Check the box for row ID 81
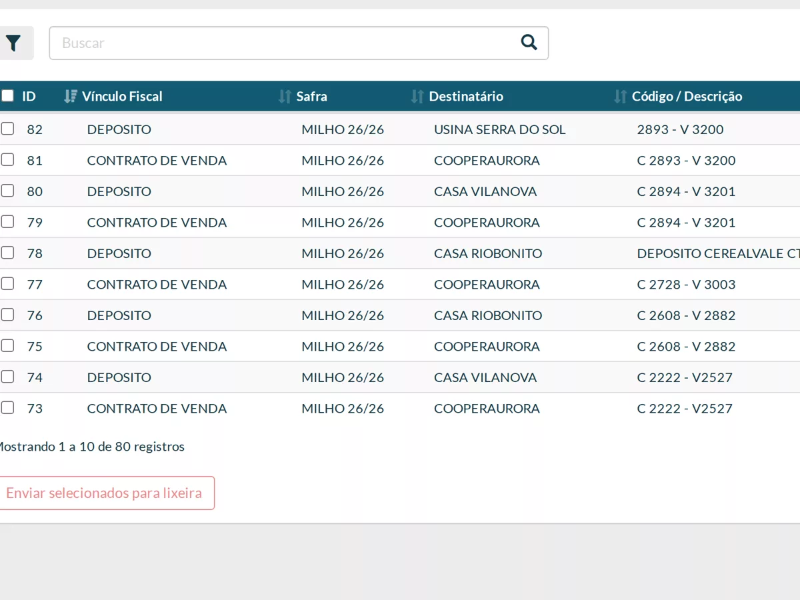Viewport: 800px width, 600px height. point(7,160)
